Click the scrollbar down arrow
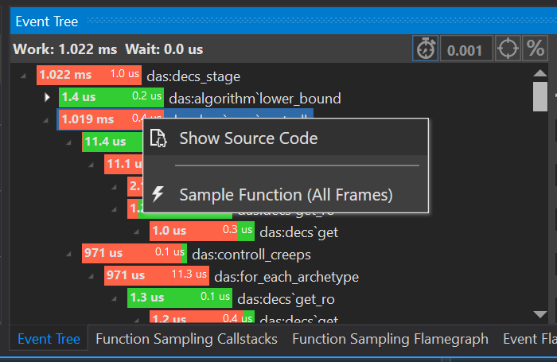557x362 pixels. click(x=540, y=314)
